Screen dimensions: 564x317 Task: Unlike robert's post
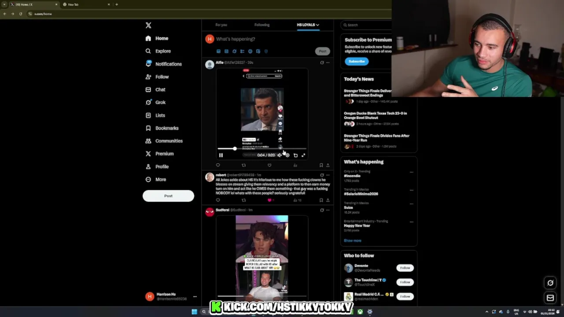pos(269,200)
